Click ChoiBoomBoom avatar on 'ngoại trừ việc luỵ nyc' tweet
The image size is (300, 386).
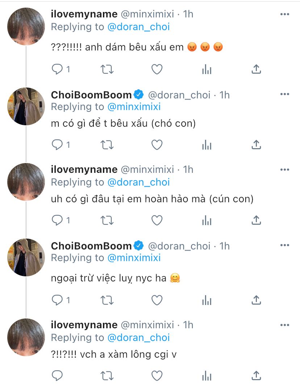26,257
